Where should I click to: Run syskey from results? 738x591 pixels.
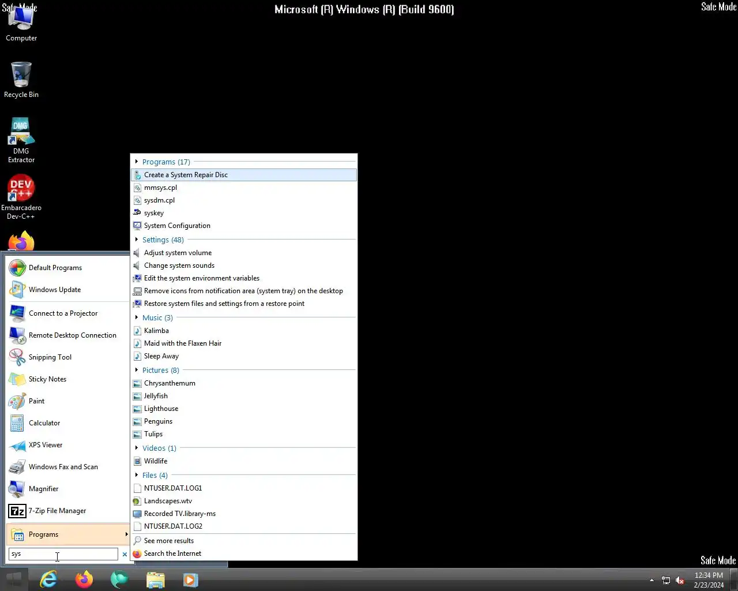pos(244,213)
